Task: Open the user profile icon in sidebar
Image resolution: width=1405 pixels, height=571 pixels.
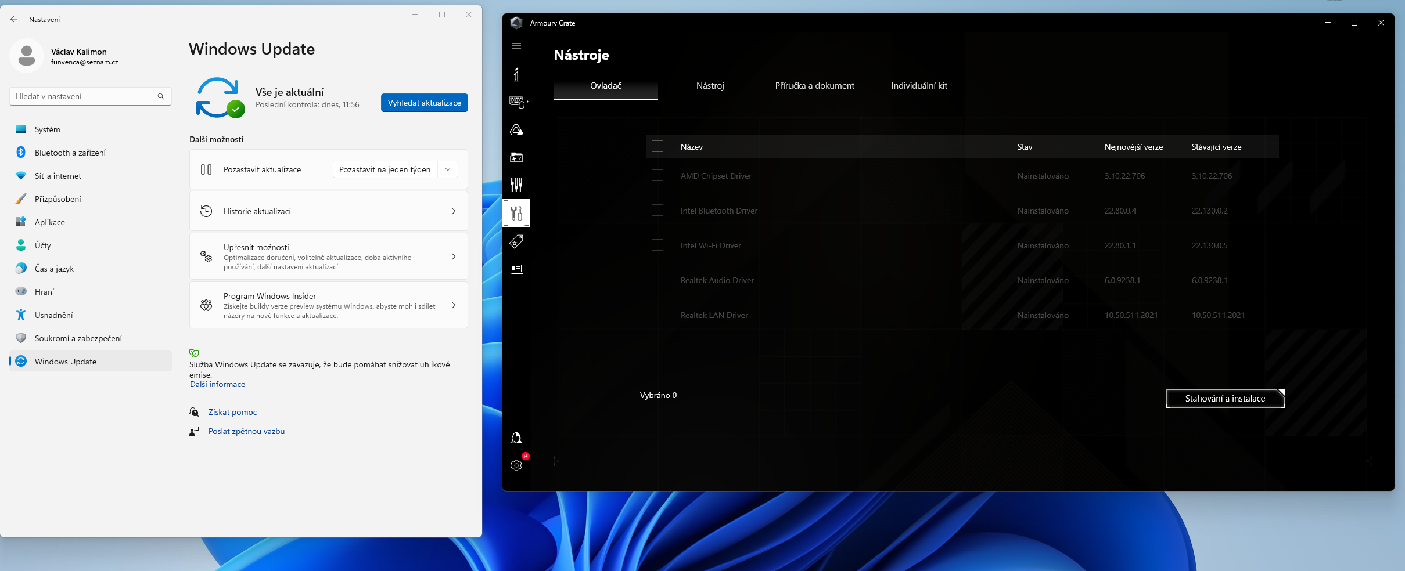Action: click(516, 438)
